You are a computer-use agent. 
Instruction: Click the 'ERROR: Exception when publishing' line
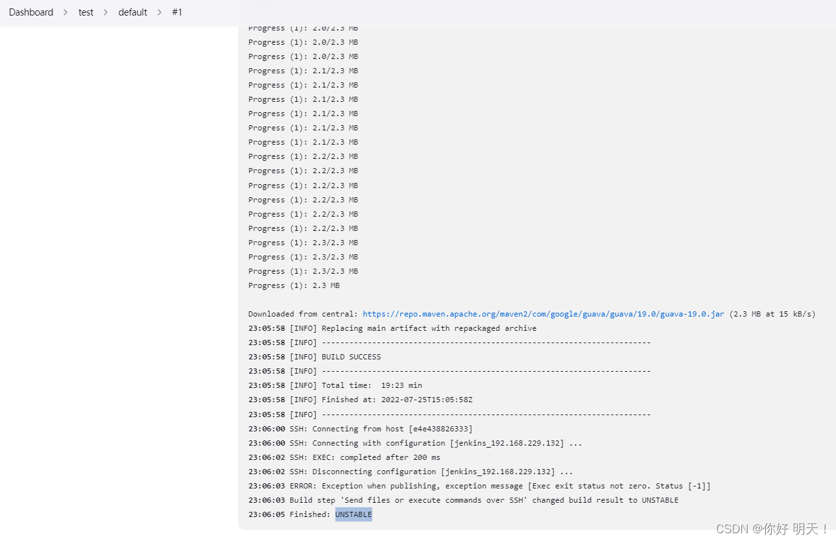tap(479, 486)
